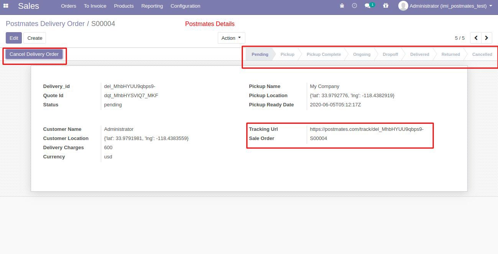
Task: Click the 5 / 5 pager counter
Action: coord(460,38)
